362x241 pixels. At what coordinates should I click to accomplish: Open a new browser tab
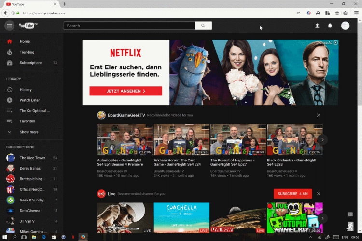[x=64, y=4]
